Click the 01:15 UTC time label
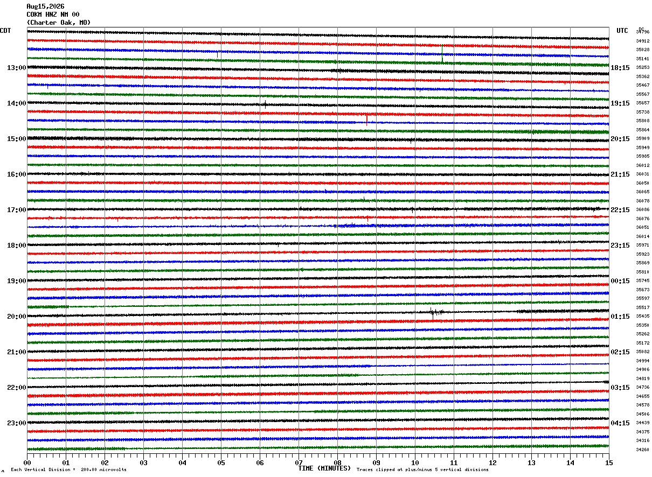This screenshot has width=652, height=477. pos(620,317)
